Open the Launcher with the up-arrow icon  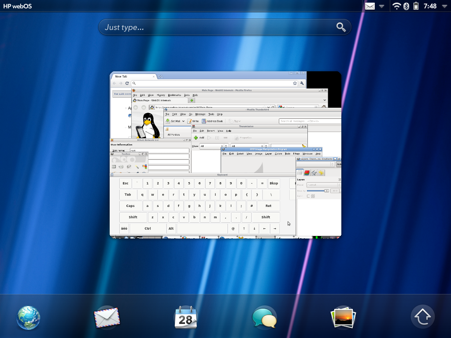[x=422, y=317]
